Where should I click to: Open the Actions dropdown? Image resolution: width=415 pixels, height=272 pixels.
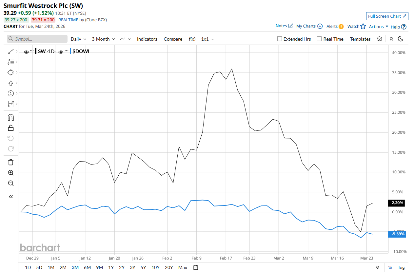[x=379, y=27]
